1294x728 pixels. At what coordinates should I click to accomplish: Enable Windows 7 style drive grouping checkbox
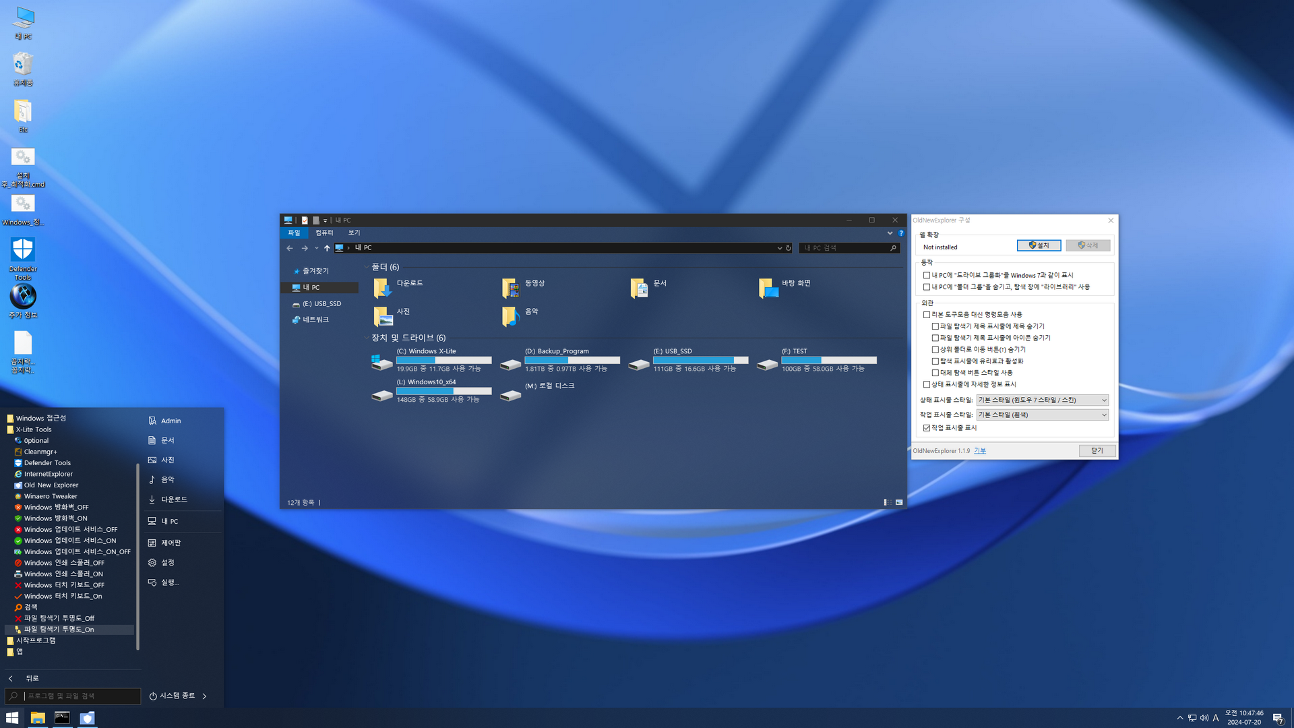(x=927, y=275)
